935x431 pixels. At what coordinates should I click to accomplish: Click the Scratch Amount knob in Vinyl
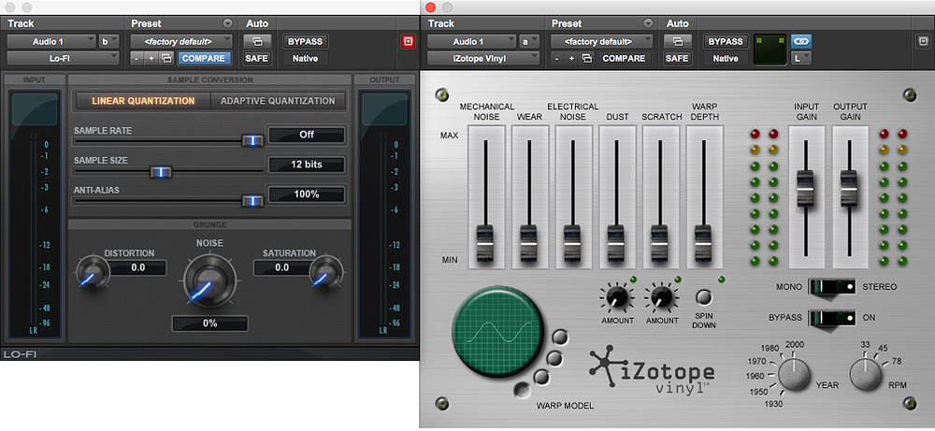[661, 296]
